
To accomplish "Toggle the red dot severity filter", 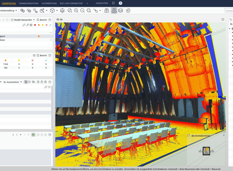I will tap(35, 25).
